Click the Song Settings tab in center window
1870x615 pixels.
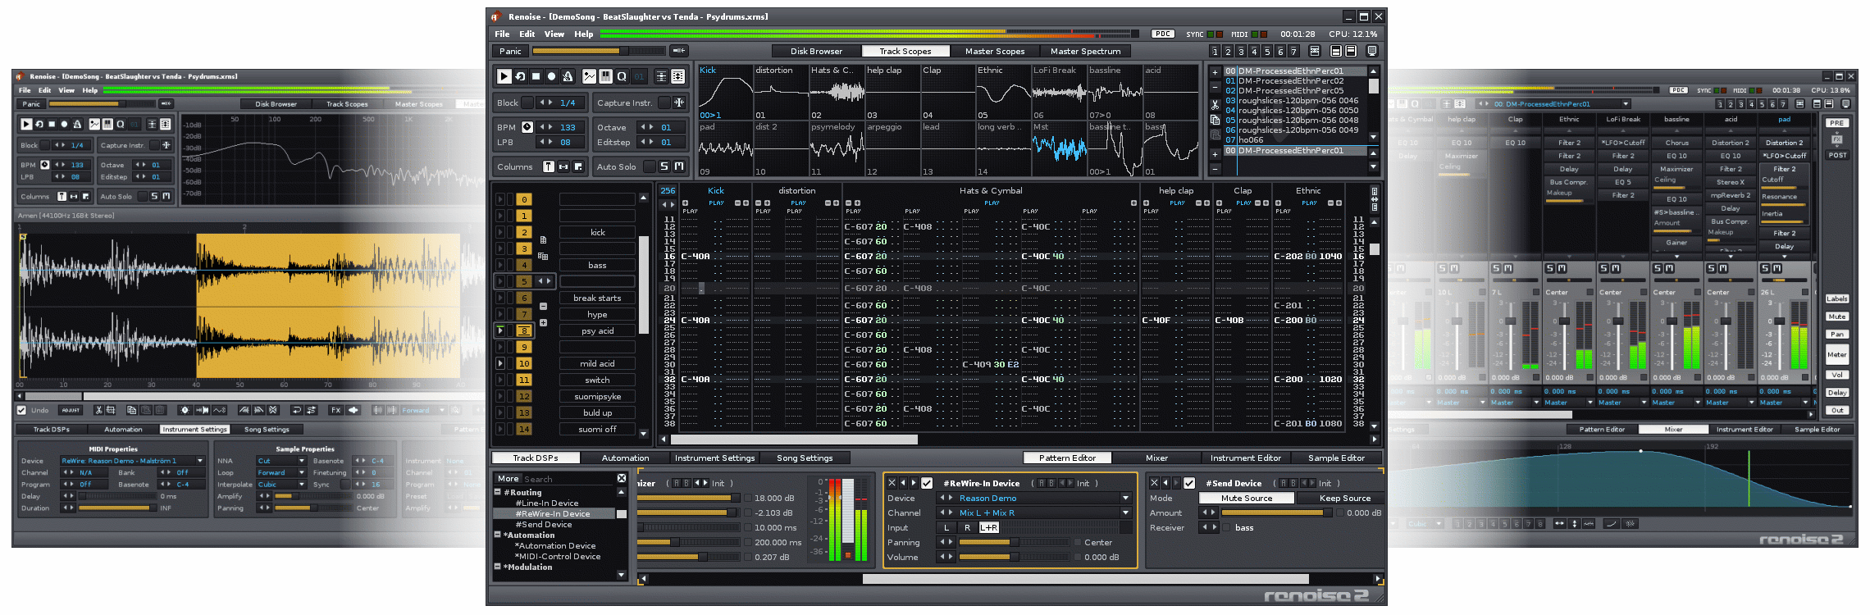point(805,458)
